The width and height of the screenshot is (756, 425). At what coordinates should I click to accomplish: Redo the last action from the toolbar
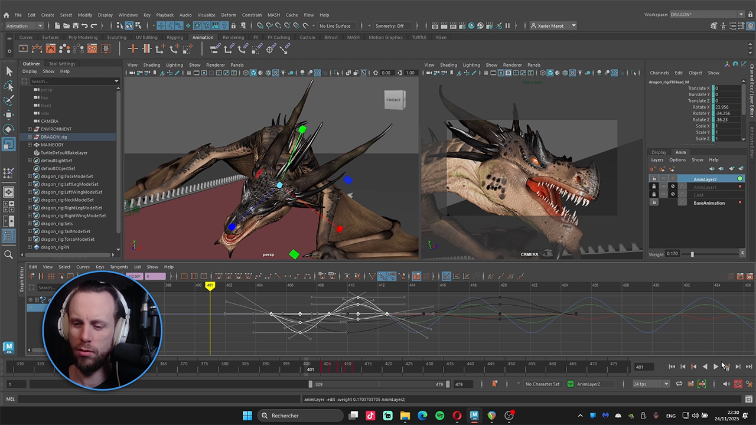(x=93, y=25)
